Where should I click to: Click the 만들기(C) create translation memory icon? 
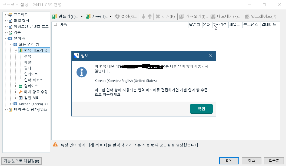55,16
